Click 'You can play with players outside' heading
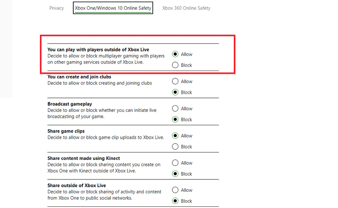The height and width of the screenshot is (208, 338). tap(98, 50)
